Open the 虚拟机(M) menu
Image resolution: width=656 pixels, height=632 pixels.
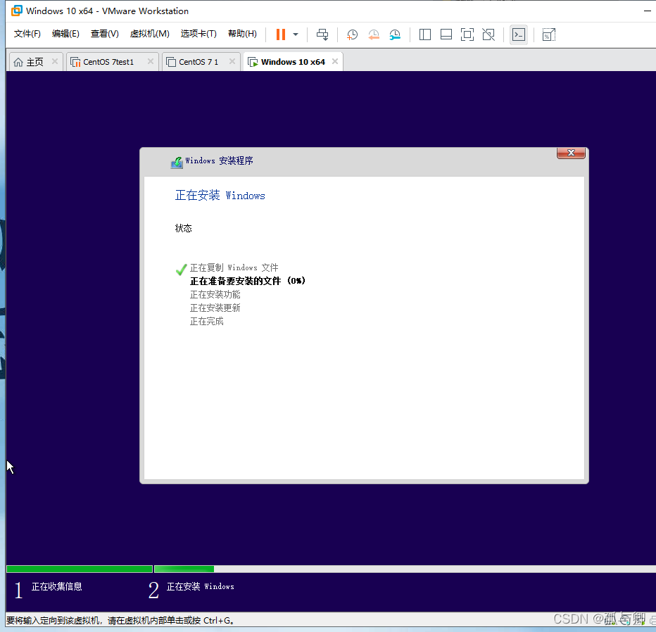click(149, 34)
